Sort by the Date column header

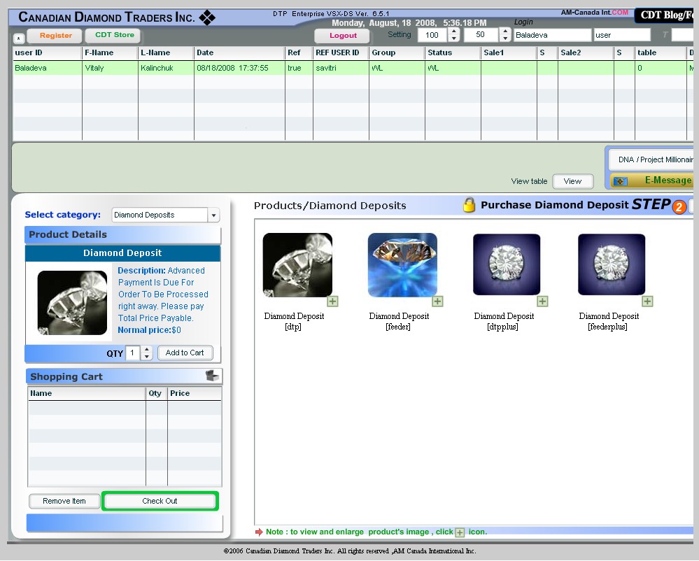pyautogui.click(x=239, y=53)
